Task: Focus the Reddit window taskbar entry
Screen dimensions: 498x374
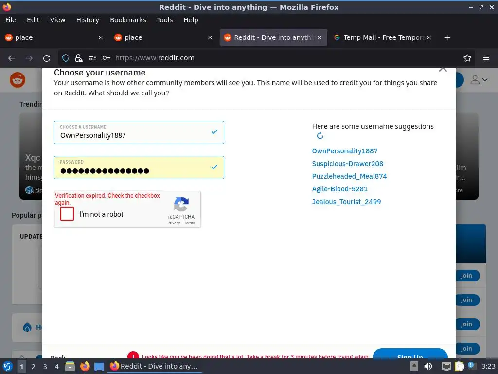Action: 155,366
